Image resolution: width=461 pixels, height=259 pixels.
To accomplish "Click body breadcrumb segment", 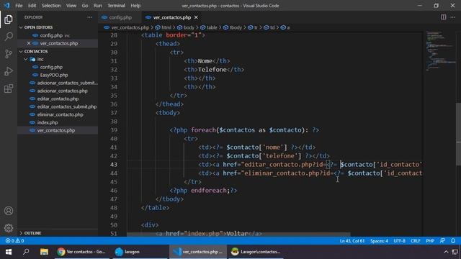I will click(189, 27).
